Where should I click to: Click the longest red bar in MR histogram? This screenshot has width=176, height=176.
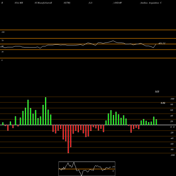(68, 139)
